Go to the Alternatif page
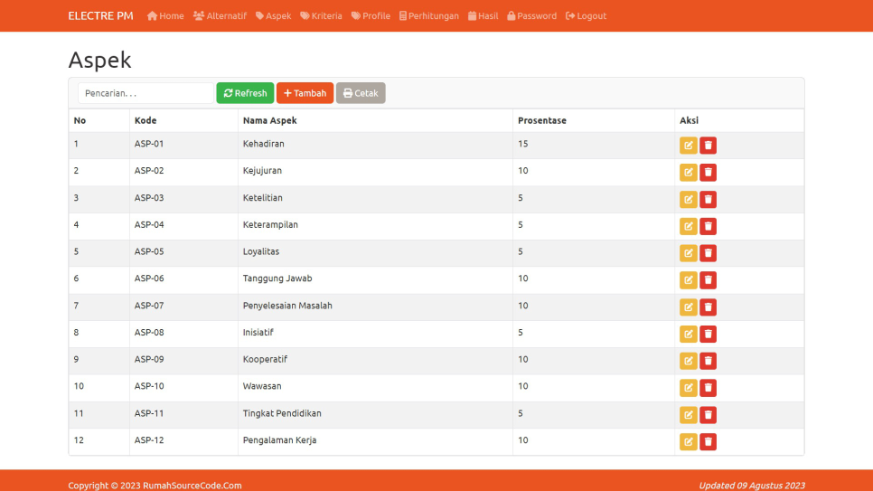 220,16
